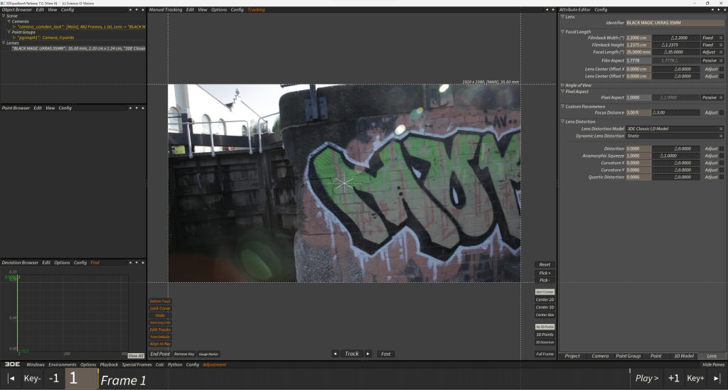Viewport: 728px width, 390px height.
Task: Click the Manual Tracking pane right-arrow icon
Action: click(553, 10)
